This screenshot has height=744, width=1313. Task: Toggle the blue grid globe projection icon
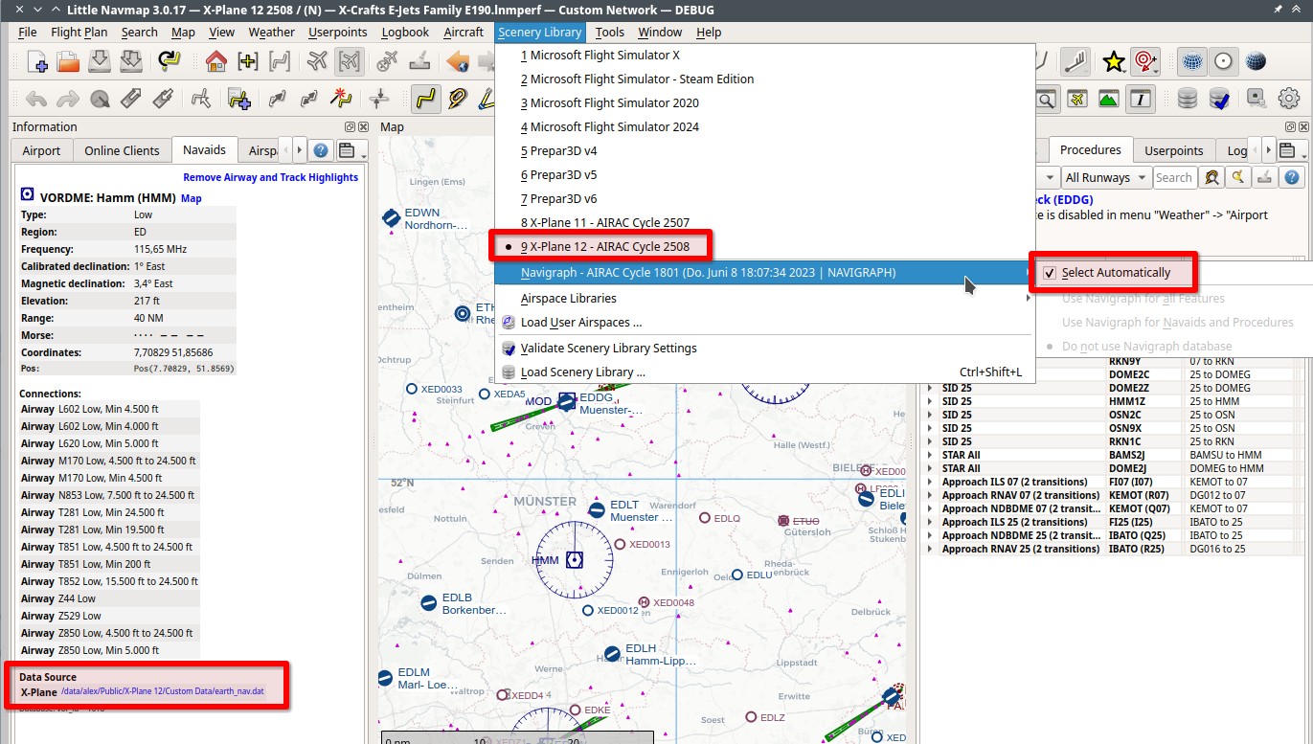[x=1191, y=62]
